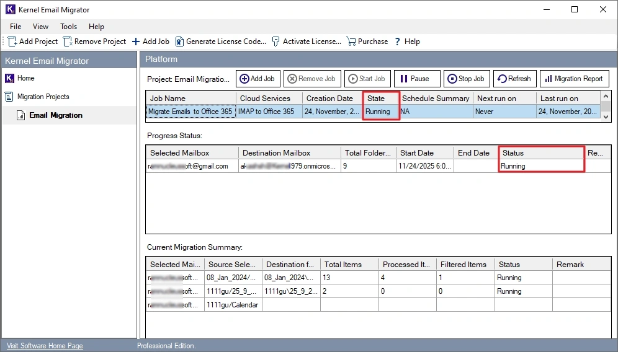Click the Selected Mailbox header in Progress Status
This screenshot has width=618, height=352.
(x=192, y=153)
